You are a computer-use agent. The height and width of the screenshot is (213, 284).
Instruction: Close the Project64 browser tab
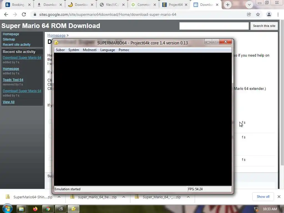186,5
